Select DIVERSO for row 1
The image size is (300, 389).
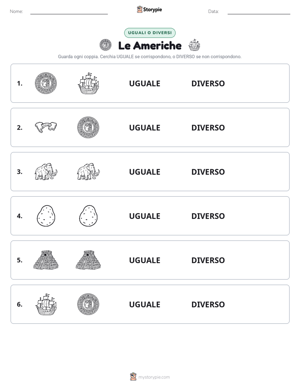point(208,84)
